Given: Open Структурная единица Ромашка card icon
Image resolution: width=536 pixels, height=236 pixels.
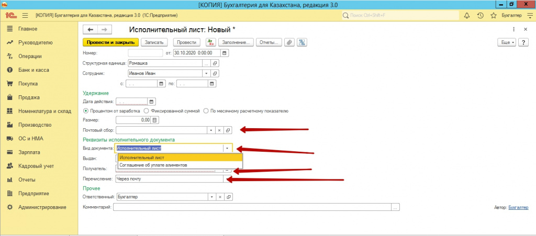Looking at the screenshot, I should pyautogui.click(x=215, y=63).
